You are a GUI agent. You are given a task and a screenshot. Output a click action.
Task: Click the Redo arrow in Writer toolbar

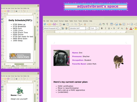[94, 24]
